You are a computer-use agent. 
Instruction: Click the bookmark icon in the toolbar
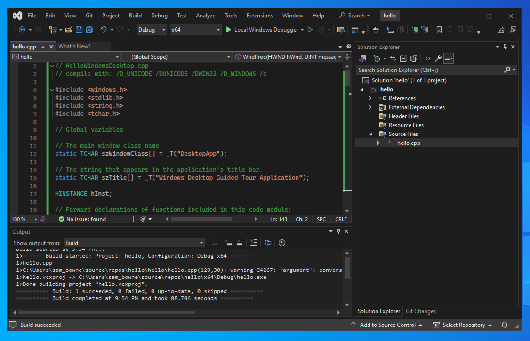tap(439, 30)
